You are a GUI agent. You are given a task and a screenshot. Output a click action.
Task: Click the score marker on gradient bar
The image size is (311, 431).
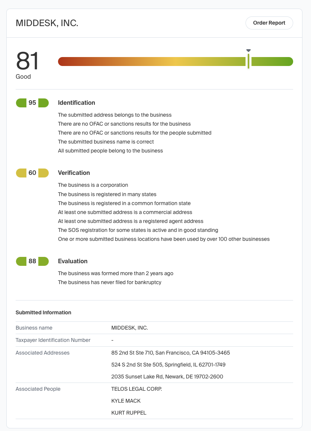tap(248, 61)
